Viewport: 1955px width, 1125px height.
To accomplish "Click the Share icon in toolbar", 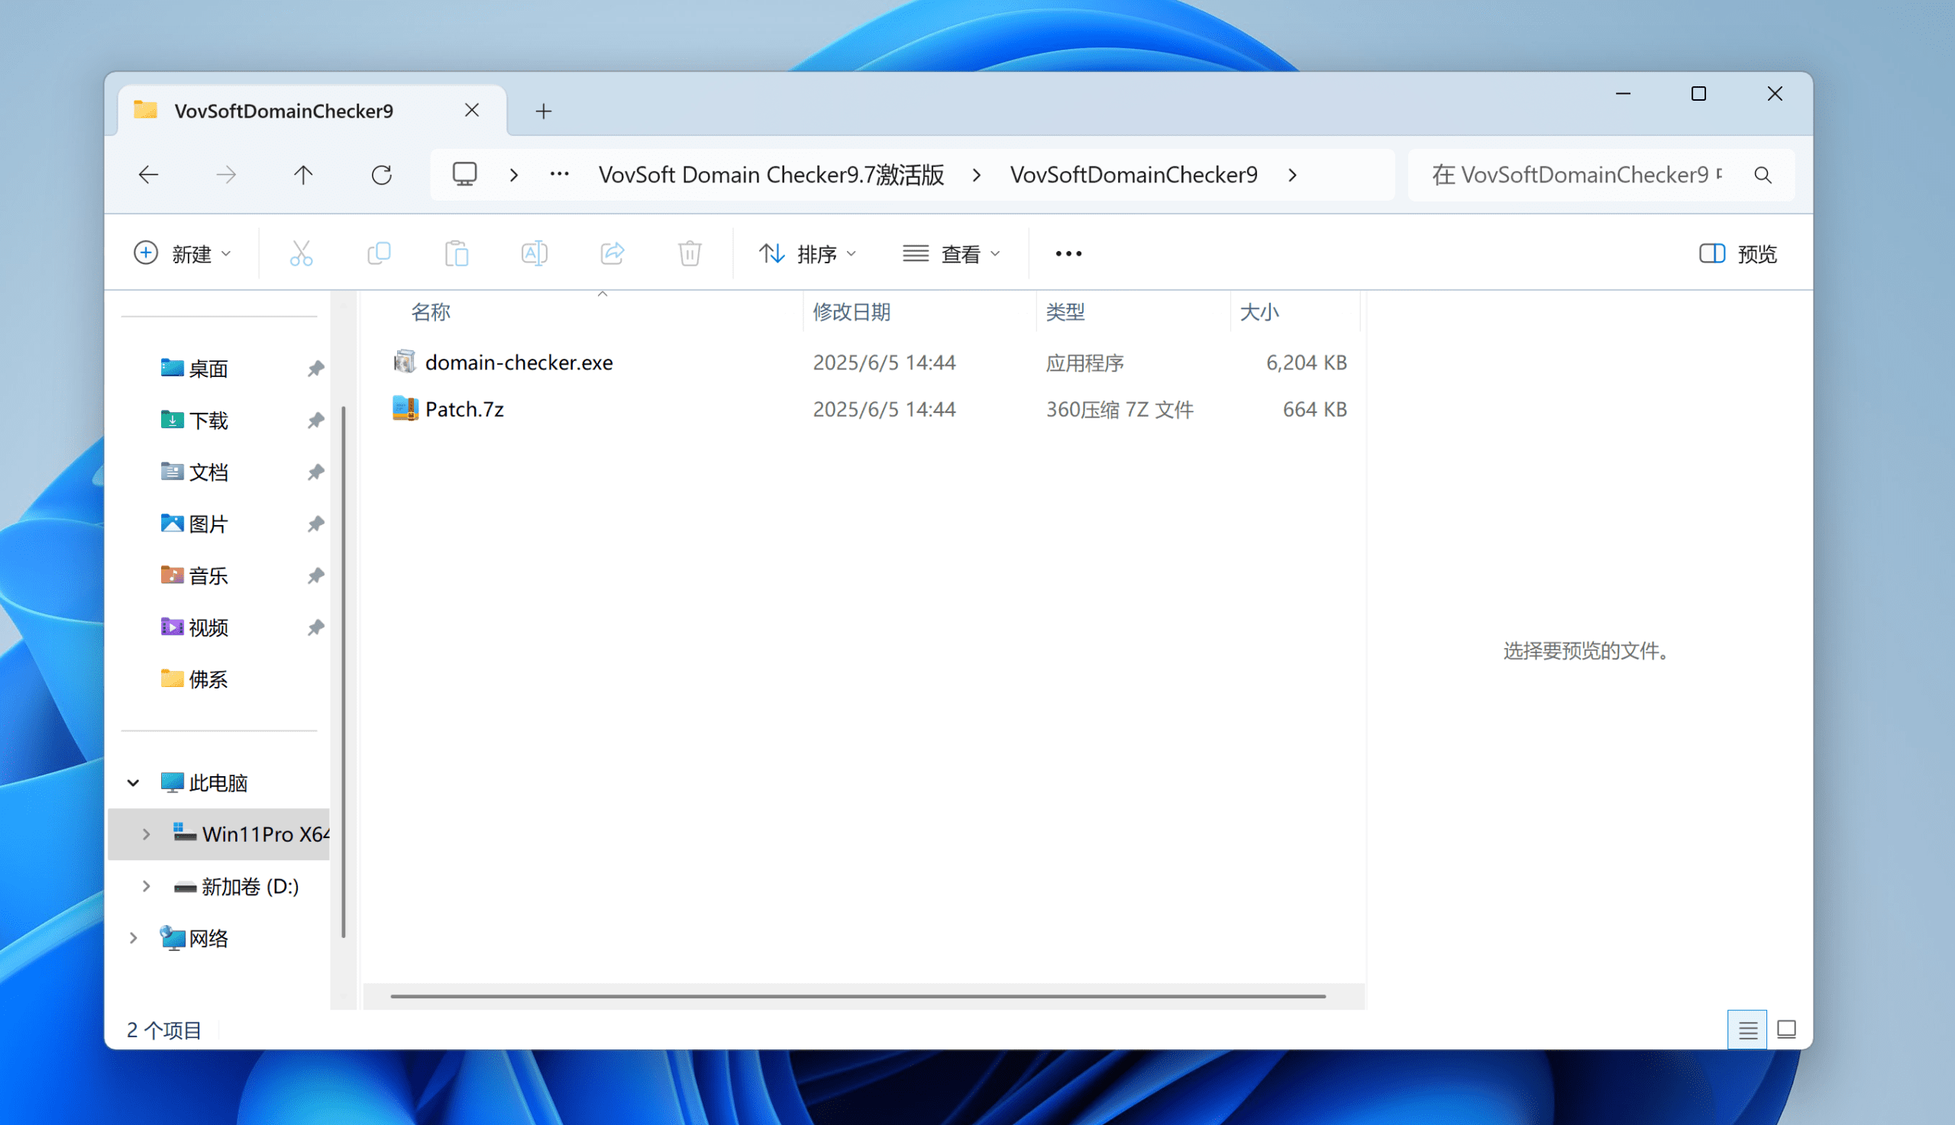I will 612,253.
